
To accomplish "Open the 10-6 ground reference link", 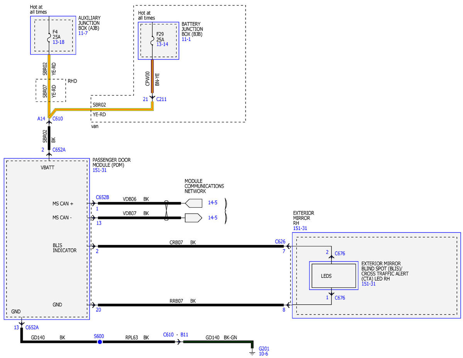I will tap(264, 353).
